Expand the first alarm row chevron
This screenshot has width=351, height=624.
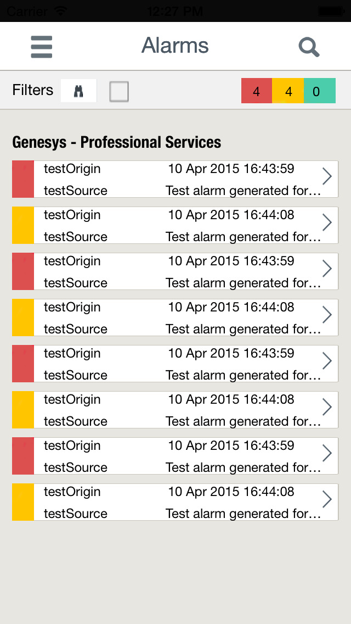pos(327,177)
